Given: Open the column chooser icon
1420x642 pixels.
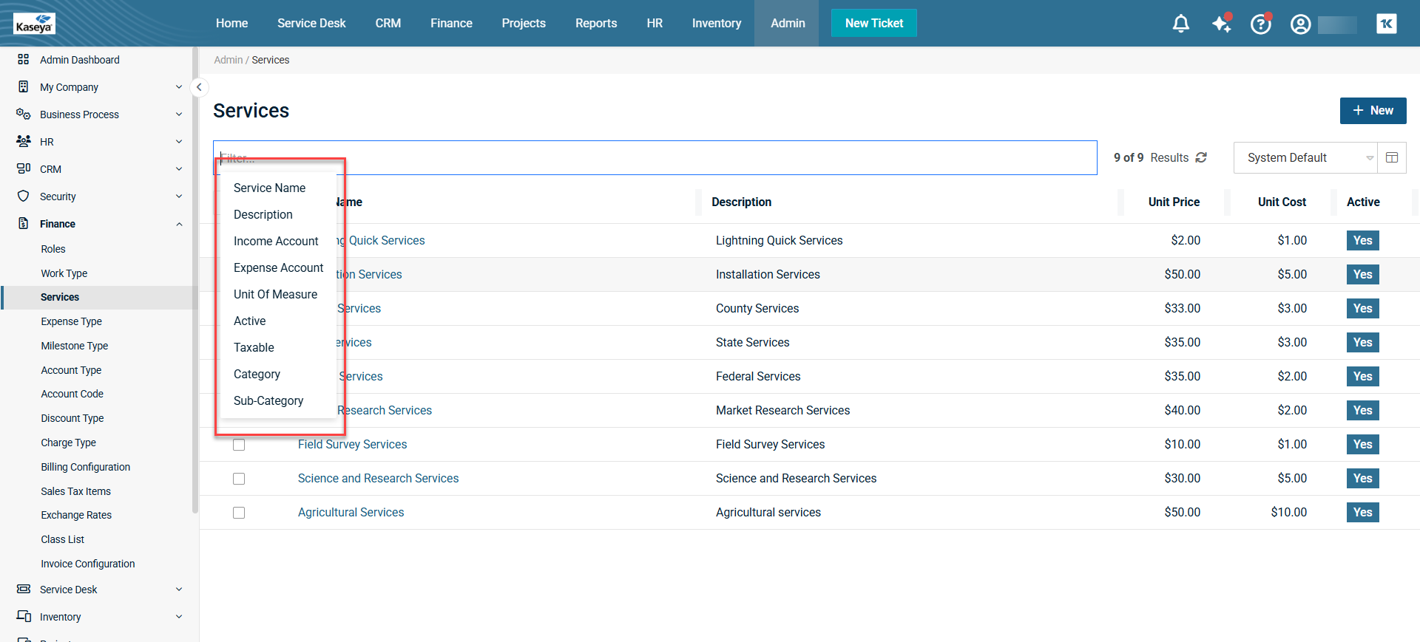Looking at the screenshot, I should click(x=1391, y=157).
